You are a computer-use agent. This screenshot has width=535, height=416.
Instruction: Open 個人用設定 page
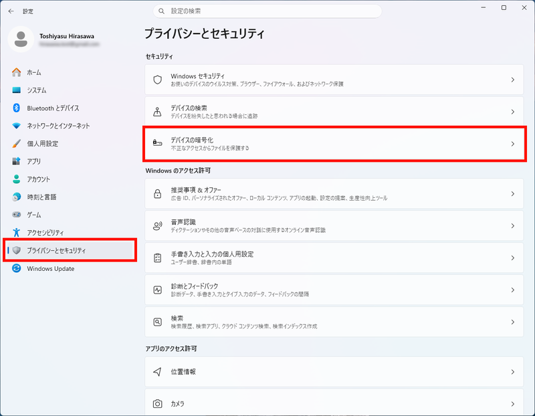click(43, 144)
